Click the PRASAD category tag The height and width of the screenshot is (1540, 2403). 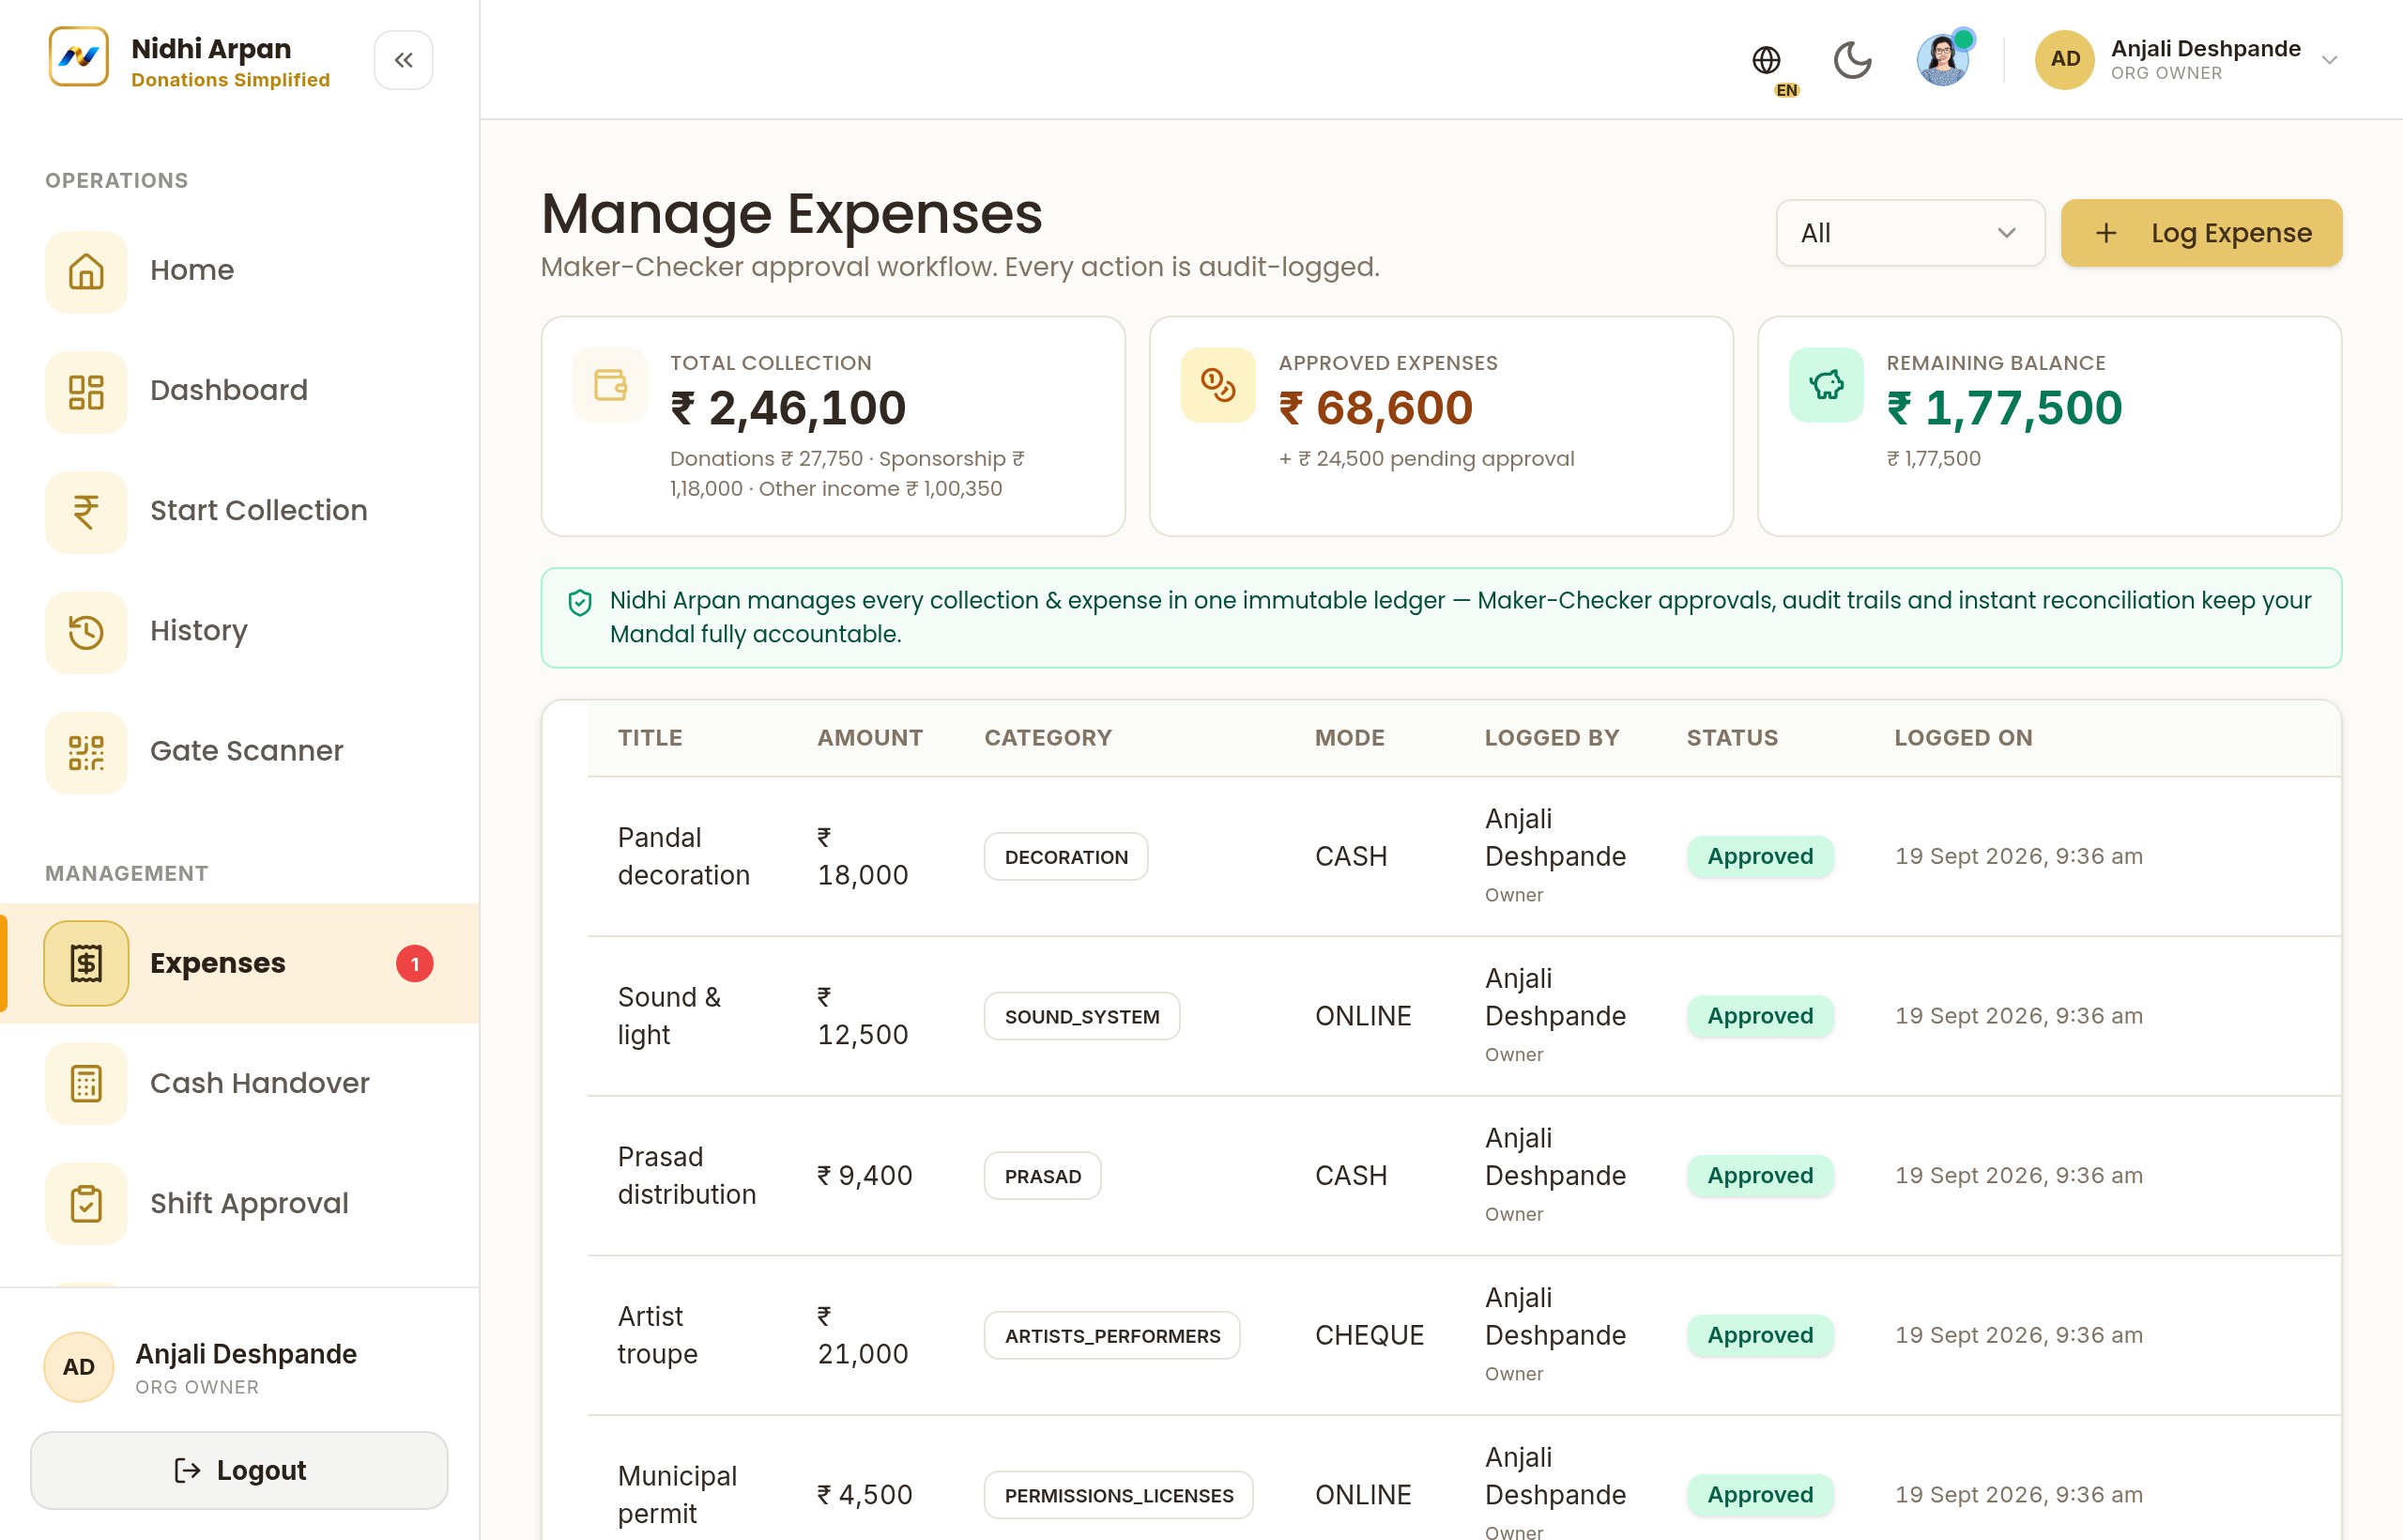click(1043, 1176)
